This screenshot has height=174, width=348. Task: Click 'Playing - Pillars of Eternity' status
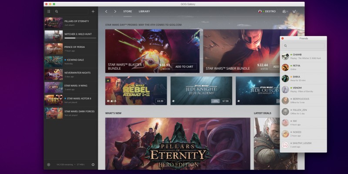tap(301, 91)
